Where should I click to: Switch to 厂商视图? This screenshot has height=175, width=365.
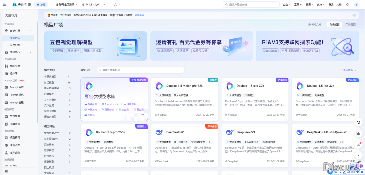350,24
